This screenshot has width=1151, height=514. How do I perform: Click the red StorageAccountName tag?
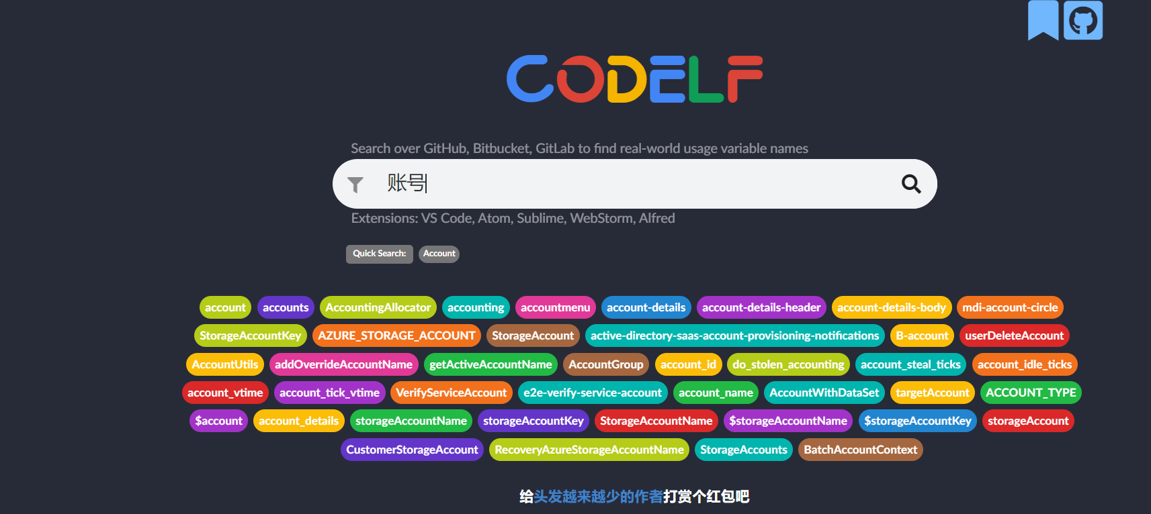[x=656, y=421]
